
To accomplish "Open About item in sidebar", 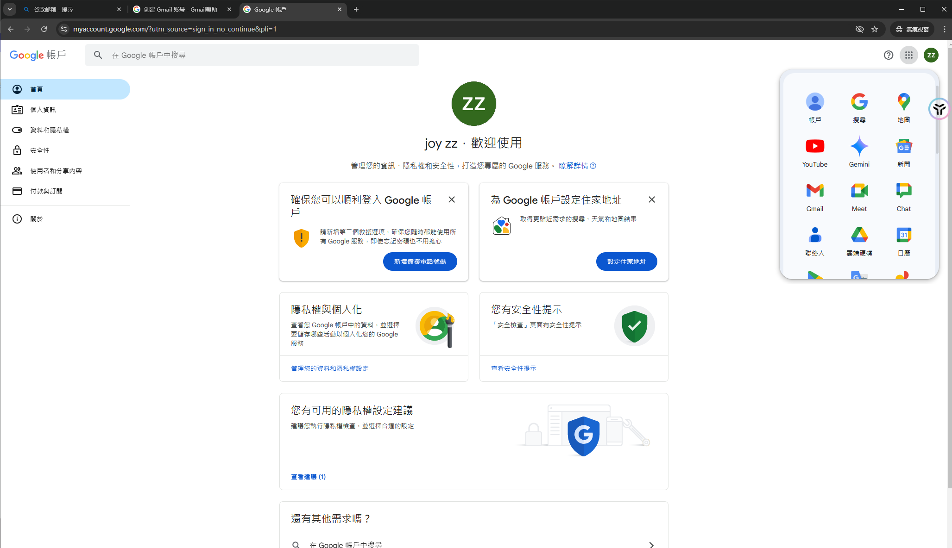I will coord(65,219).
